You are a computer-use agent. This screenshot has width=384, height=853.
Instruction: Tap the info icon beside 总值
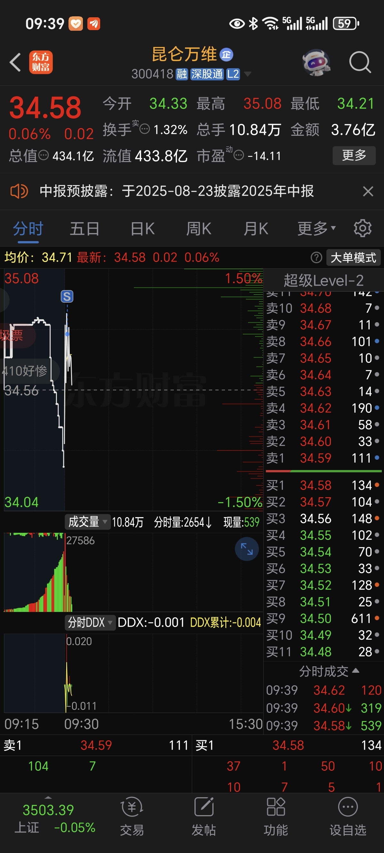tap(44, 155)
